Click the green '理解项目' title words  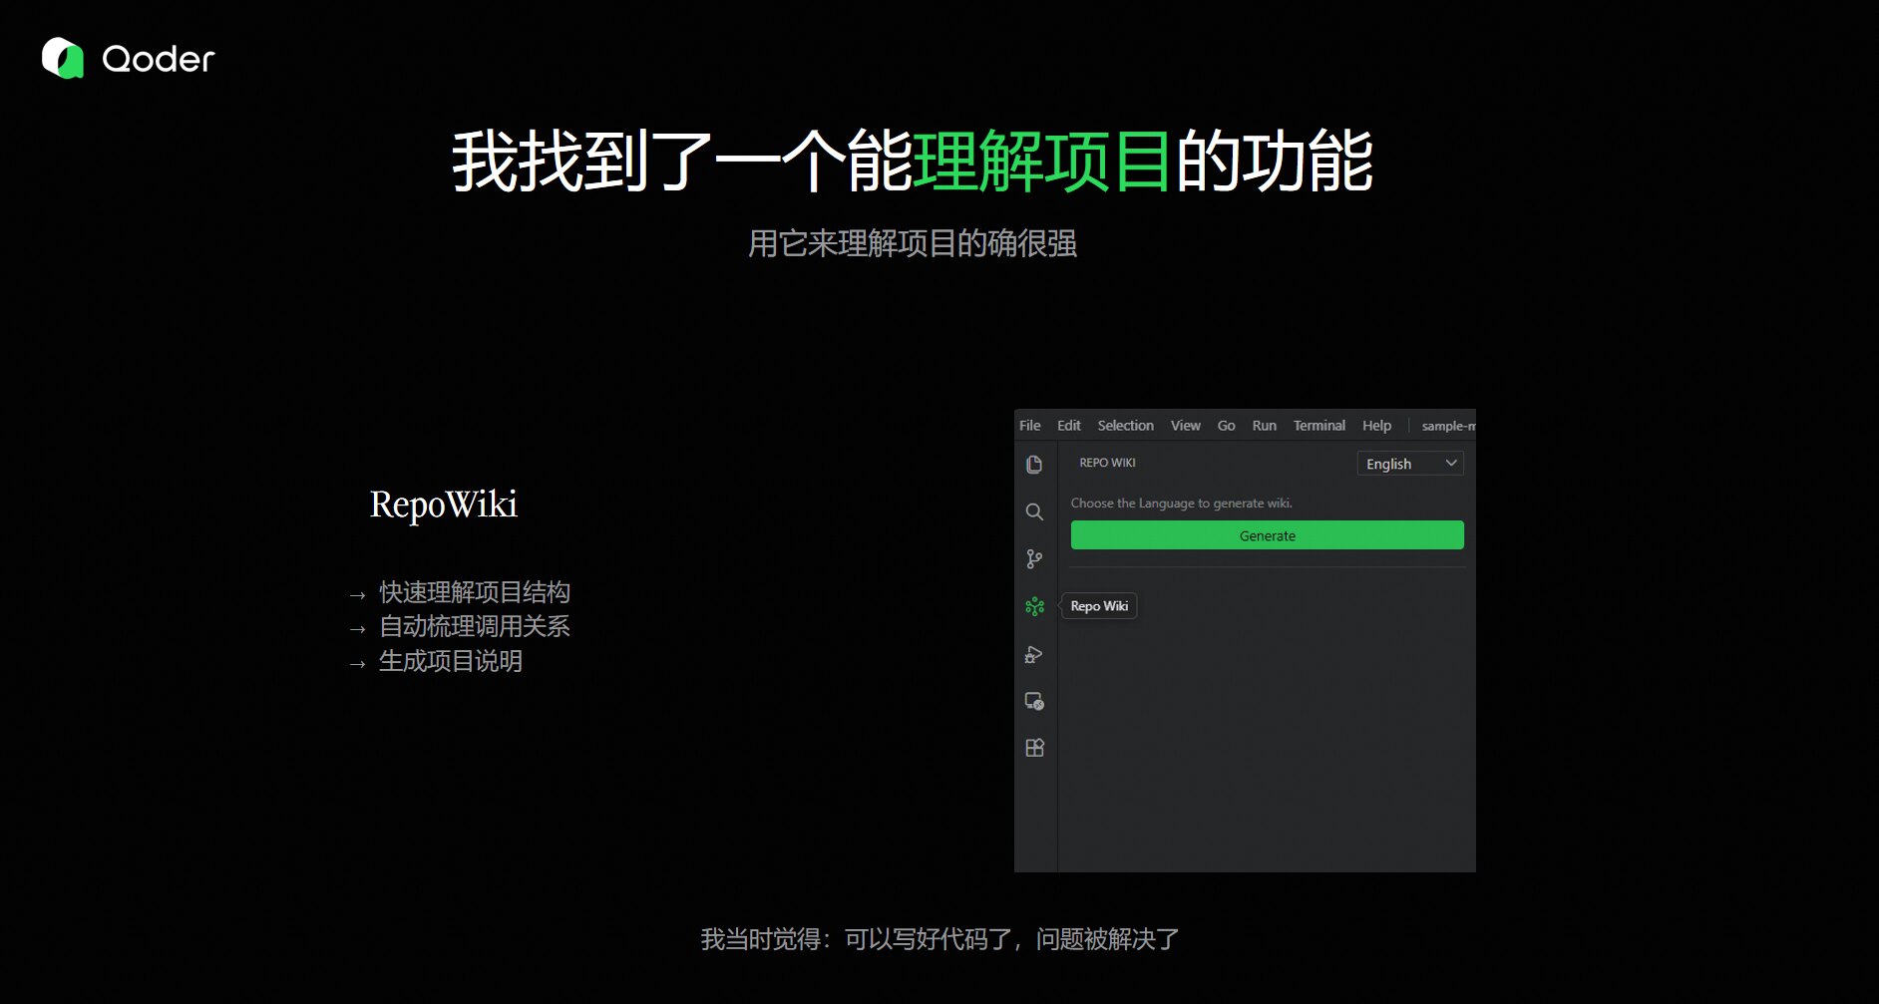pos(1042,161)
